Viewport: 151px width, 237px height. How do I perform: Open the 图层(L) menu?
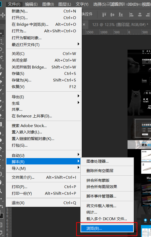(65, 4)
